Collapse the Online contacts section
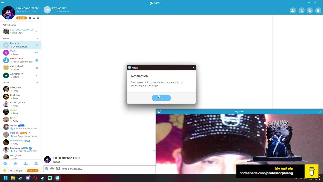Image resolution: width=323 pixels, height=182 pixels. tap(37, 83)
